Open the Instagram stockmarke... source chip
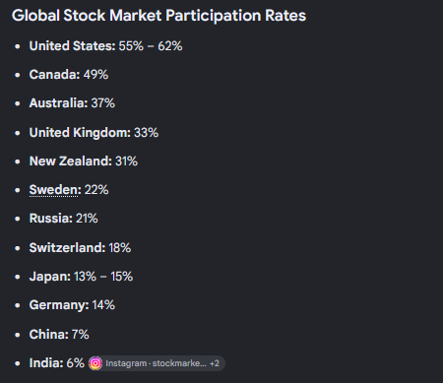Screen dimensions: 443x383 click(x=157, y=363)
